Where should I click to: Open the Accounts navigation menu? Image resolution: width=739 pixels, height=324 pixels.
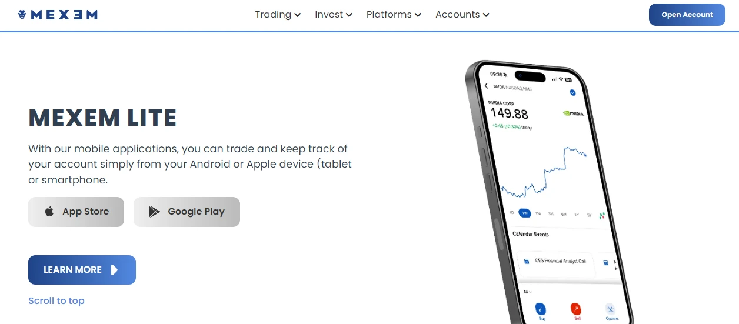[x=462, y=15]
